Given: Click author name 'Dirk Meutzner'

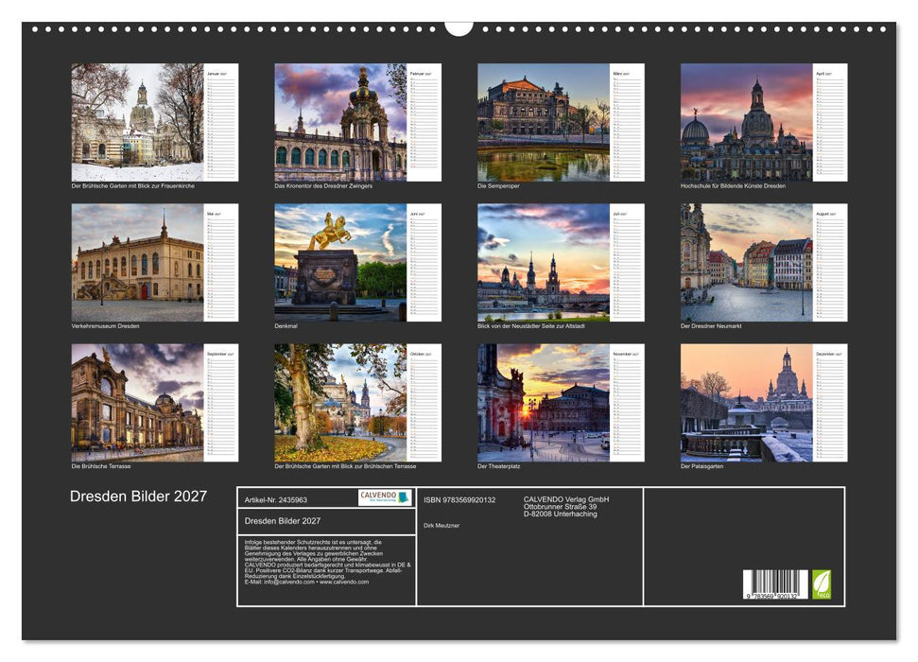Looking at the screenshot, I should coord(442,526).
